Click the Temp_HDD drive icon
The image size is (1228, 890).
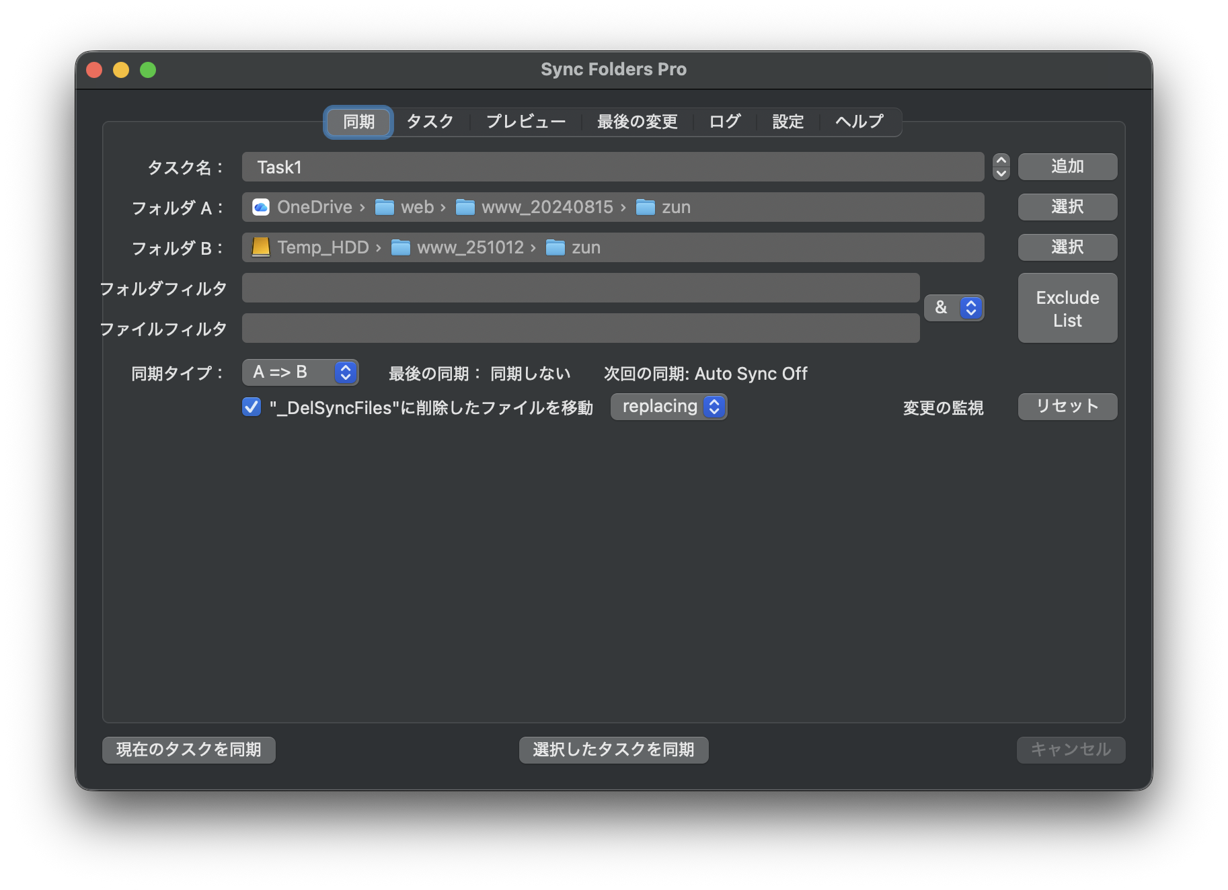point(261,247)
